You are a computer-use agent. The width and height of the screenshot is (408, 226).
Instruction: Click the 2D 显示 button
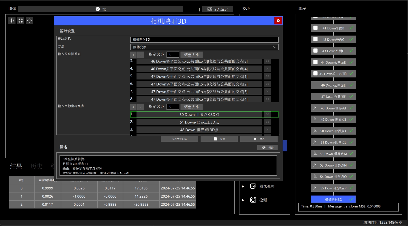[x=218, y=9]
